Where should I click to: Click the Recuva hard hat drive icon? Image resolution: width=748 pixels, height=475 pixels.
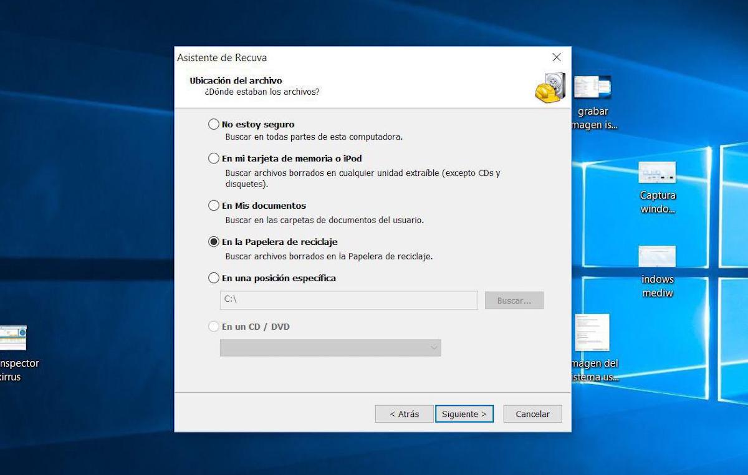click(x=549, y=87)
